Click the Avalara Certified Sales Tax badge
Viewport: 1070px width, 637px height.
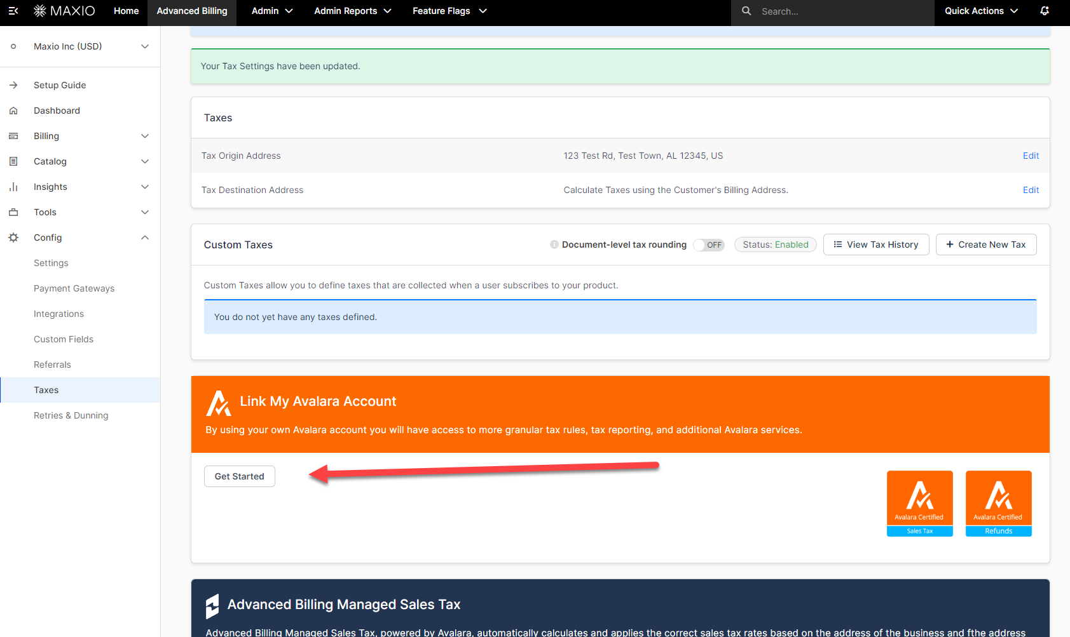pyautogui.click(x=920, y=504)
